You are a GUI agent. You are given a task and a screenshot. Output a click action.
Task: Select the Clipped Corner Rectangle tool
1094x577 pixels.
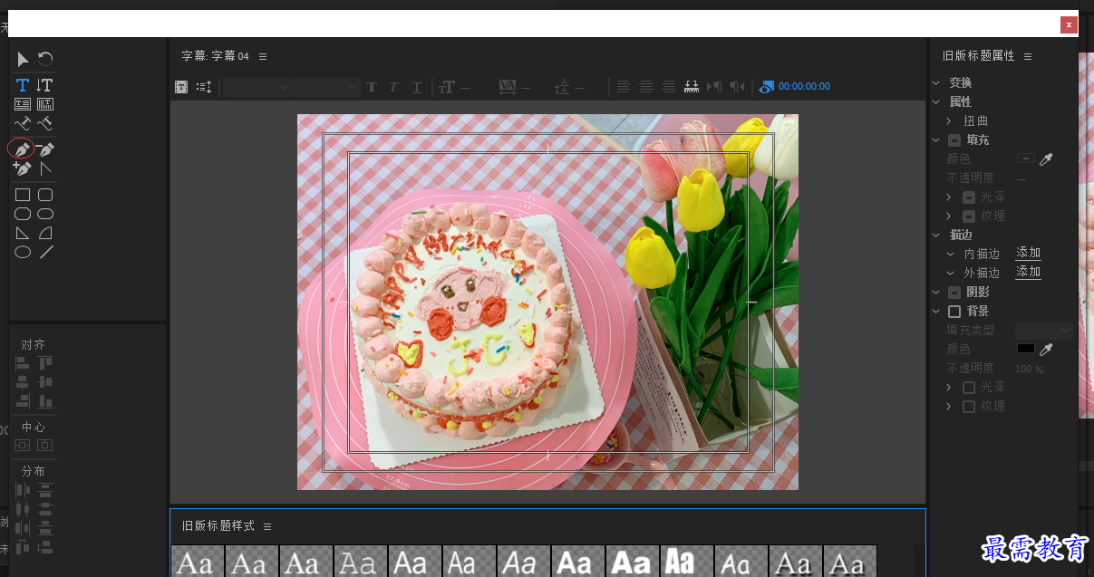pos(23,214)
